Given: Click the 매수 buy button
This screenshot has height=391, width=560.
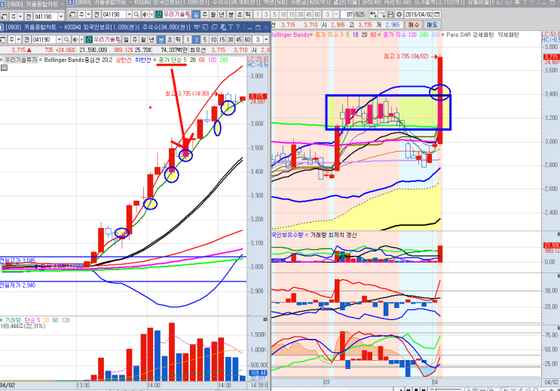Looking at the screenshot, I should [x=414, y=25].
